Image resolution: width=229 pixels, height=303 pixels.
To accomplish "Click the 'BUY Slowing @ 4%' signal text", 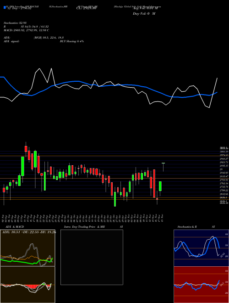I will (72, 41).
